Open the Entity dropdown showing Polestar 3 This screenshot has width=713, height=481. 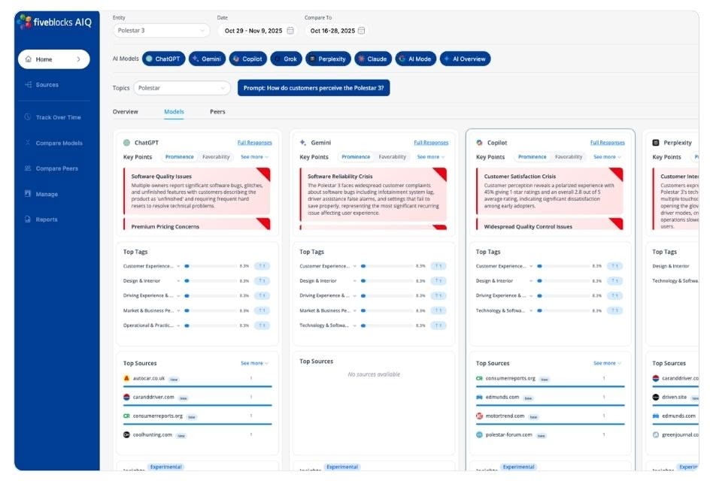[x=162, y=31]
